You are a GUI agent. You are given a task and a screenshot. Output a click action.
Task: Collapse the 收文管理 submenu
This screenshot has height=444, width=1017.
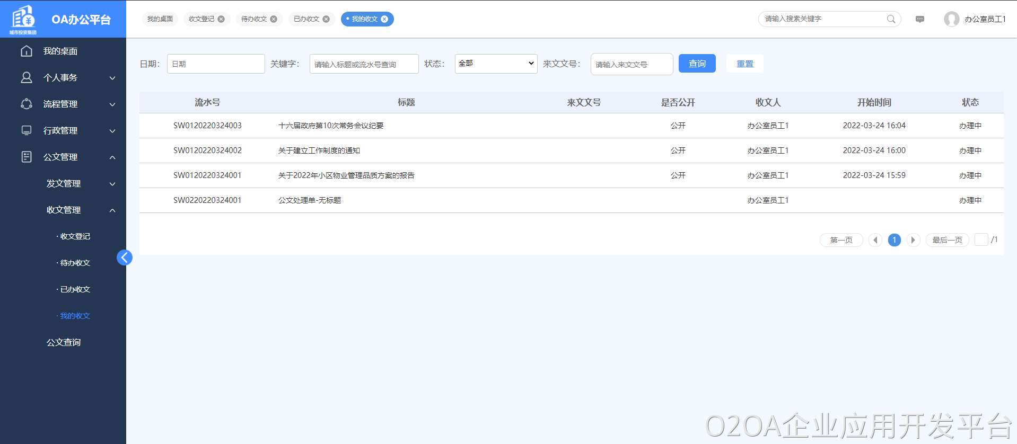(x=112, y=210)
